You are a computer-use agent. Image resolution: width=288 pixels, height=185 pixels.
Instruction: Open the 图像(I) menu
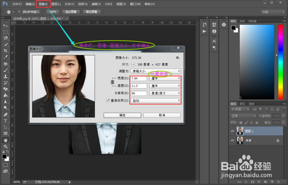[x=43, y=4]
